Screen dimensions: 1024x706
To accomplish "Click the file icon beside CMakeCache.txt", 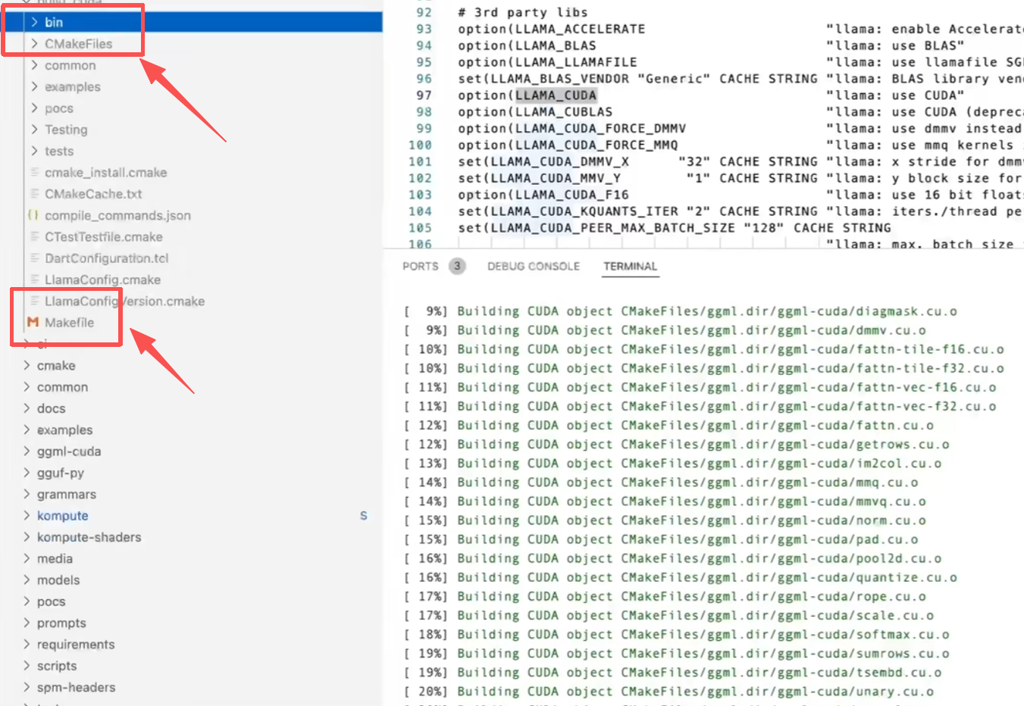I will [x=34, y=194].
